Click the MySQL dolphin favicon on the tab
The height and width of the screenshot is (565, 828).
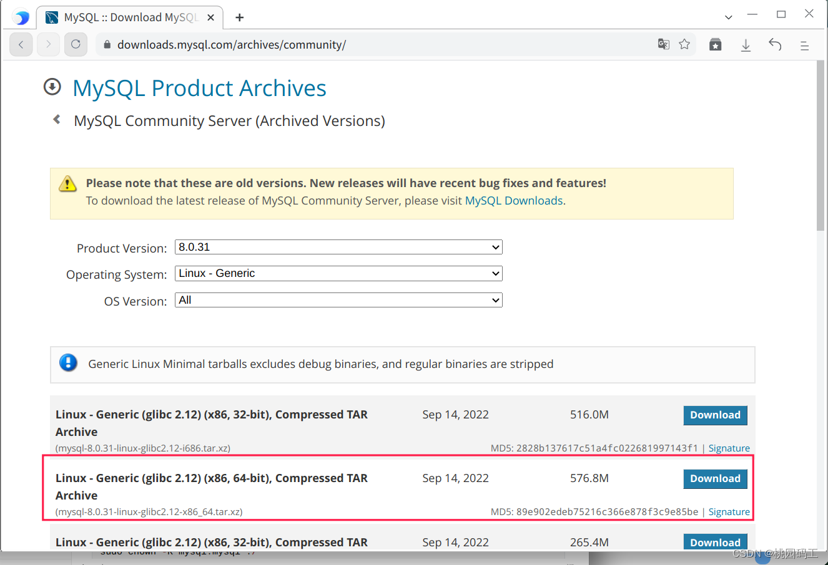coord(52,17)
